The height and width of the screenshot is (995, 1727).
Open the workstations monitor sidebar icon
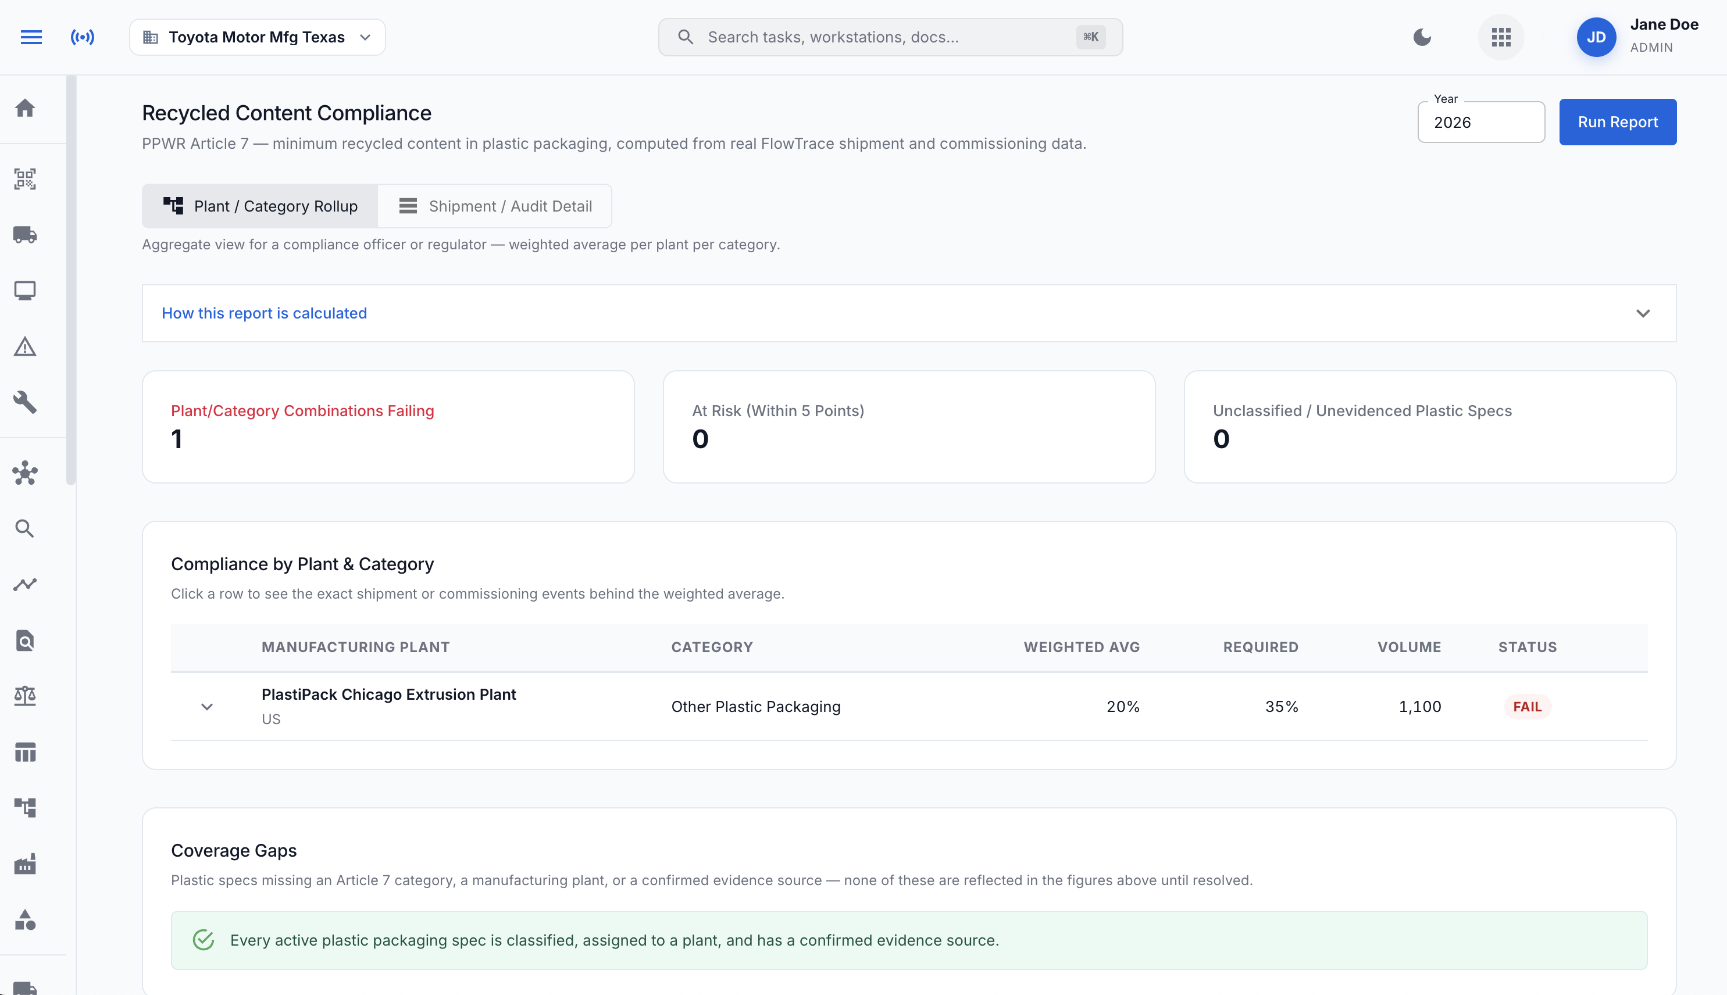(26, 291)
